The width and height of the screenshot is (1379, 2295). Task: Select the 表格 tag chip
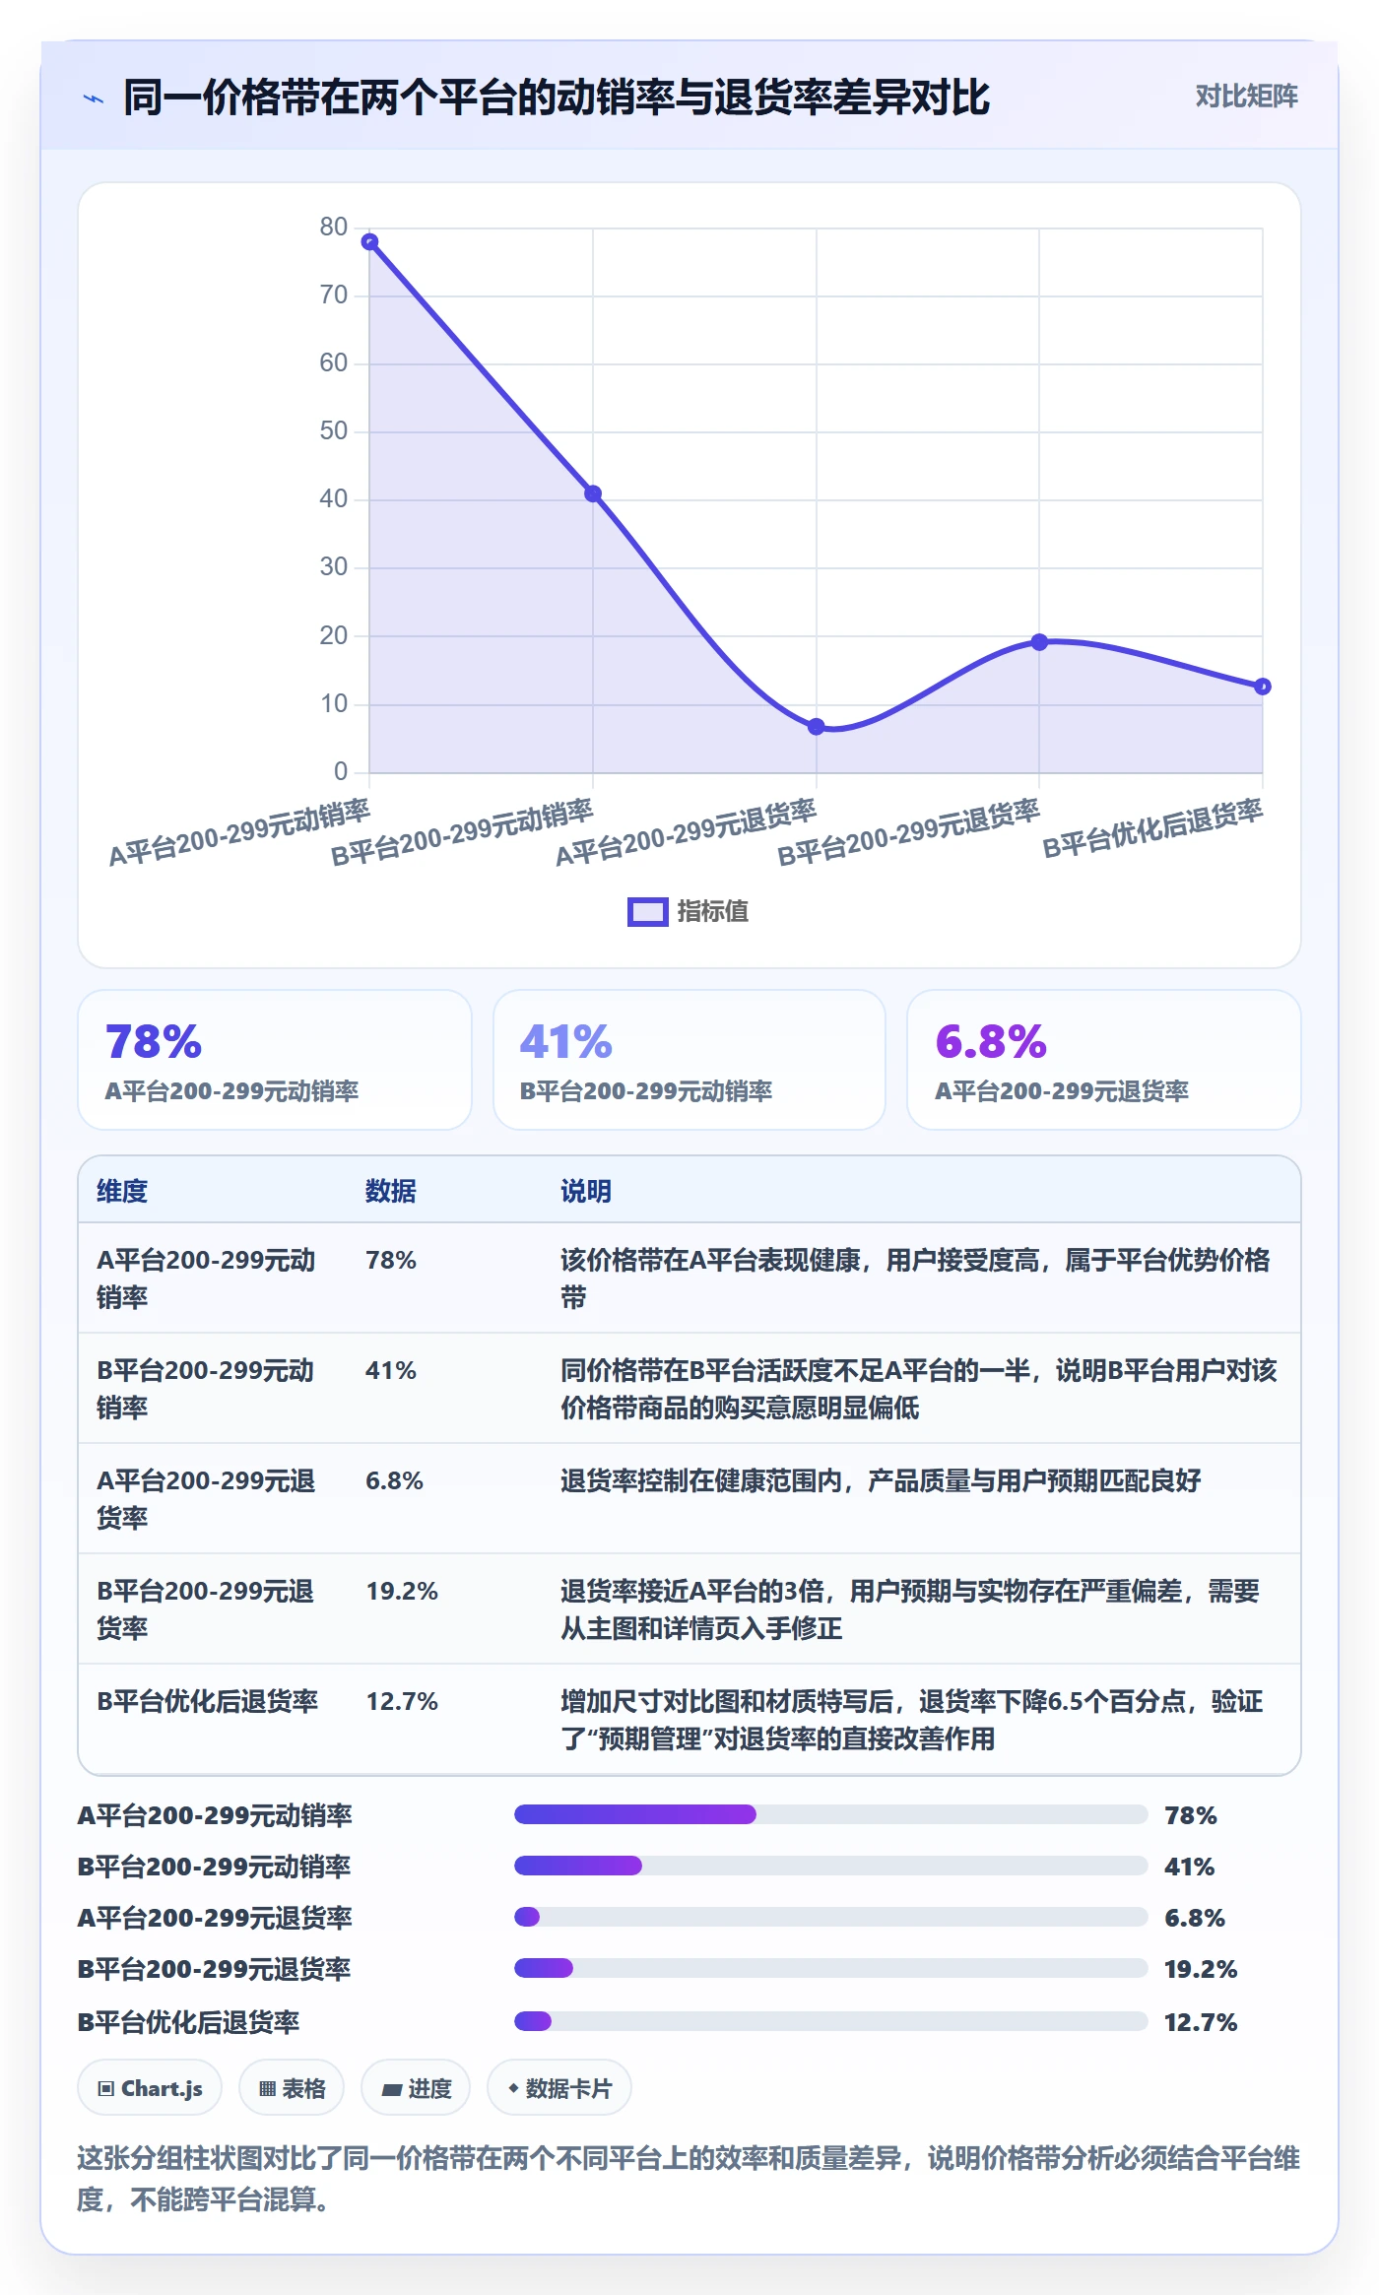point(292,2087)
